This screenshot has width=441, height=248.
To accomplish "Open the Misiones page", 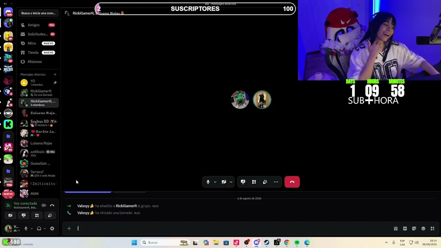I will 38,62.
